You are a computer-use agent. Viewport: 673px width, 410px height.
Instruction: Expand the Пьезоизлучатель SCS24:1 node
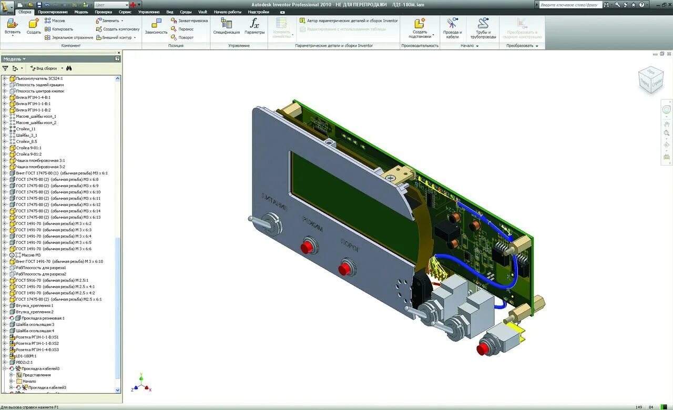coord(5,78)
